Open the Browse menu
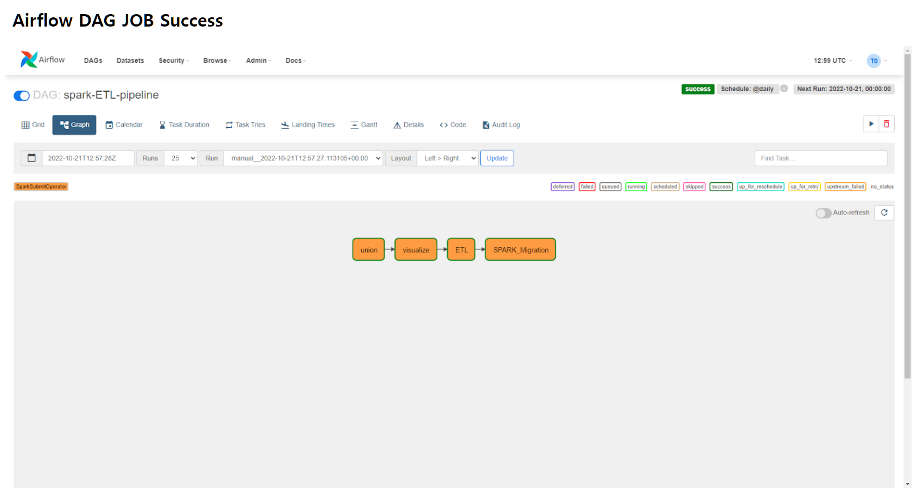 click(x=216, y=60)
